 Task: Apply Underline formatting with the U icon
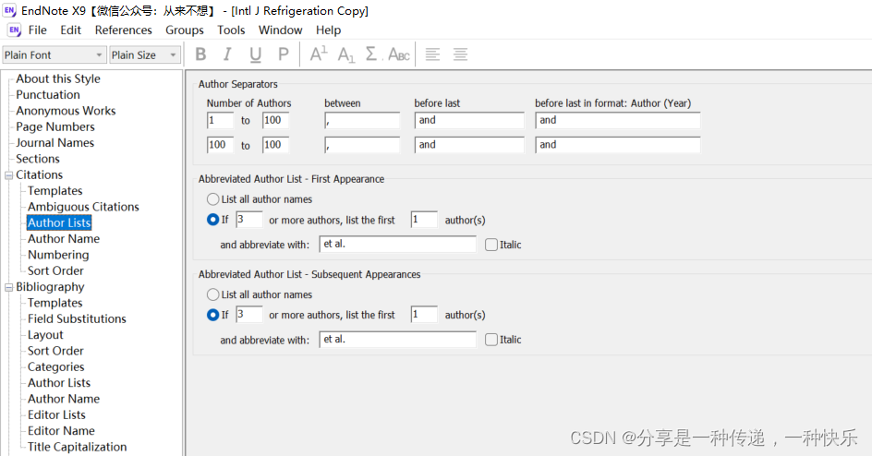[x=255, y=54]
